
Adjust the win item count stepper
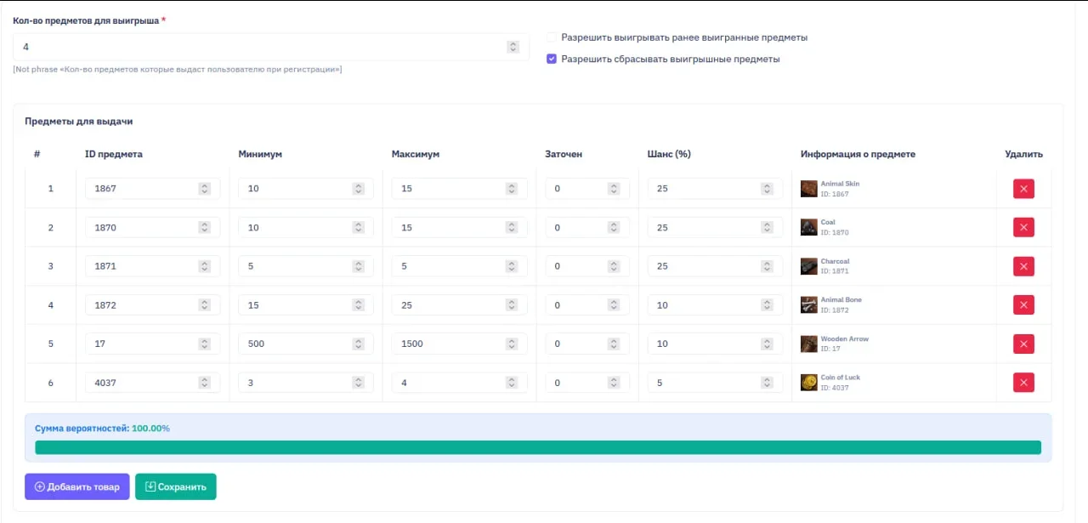pos(513,48)
